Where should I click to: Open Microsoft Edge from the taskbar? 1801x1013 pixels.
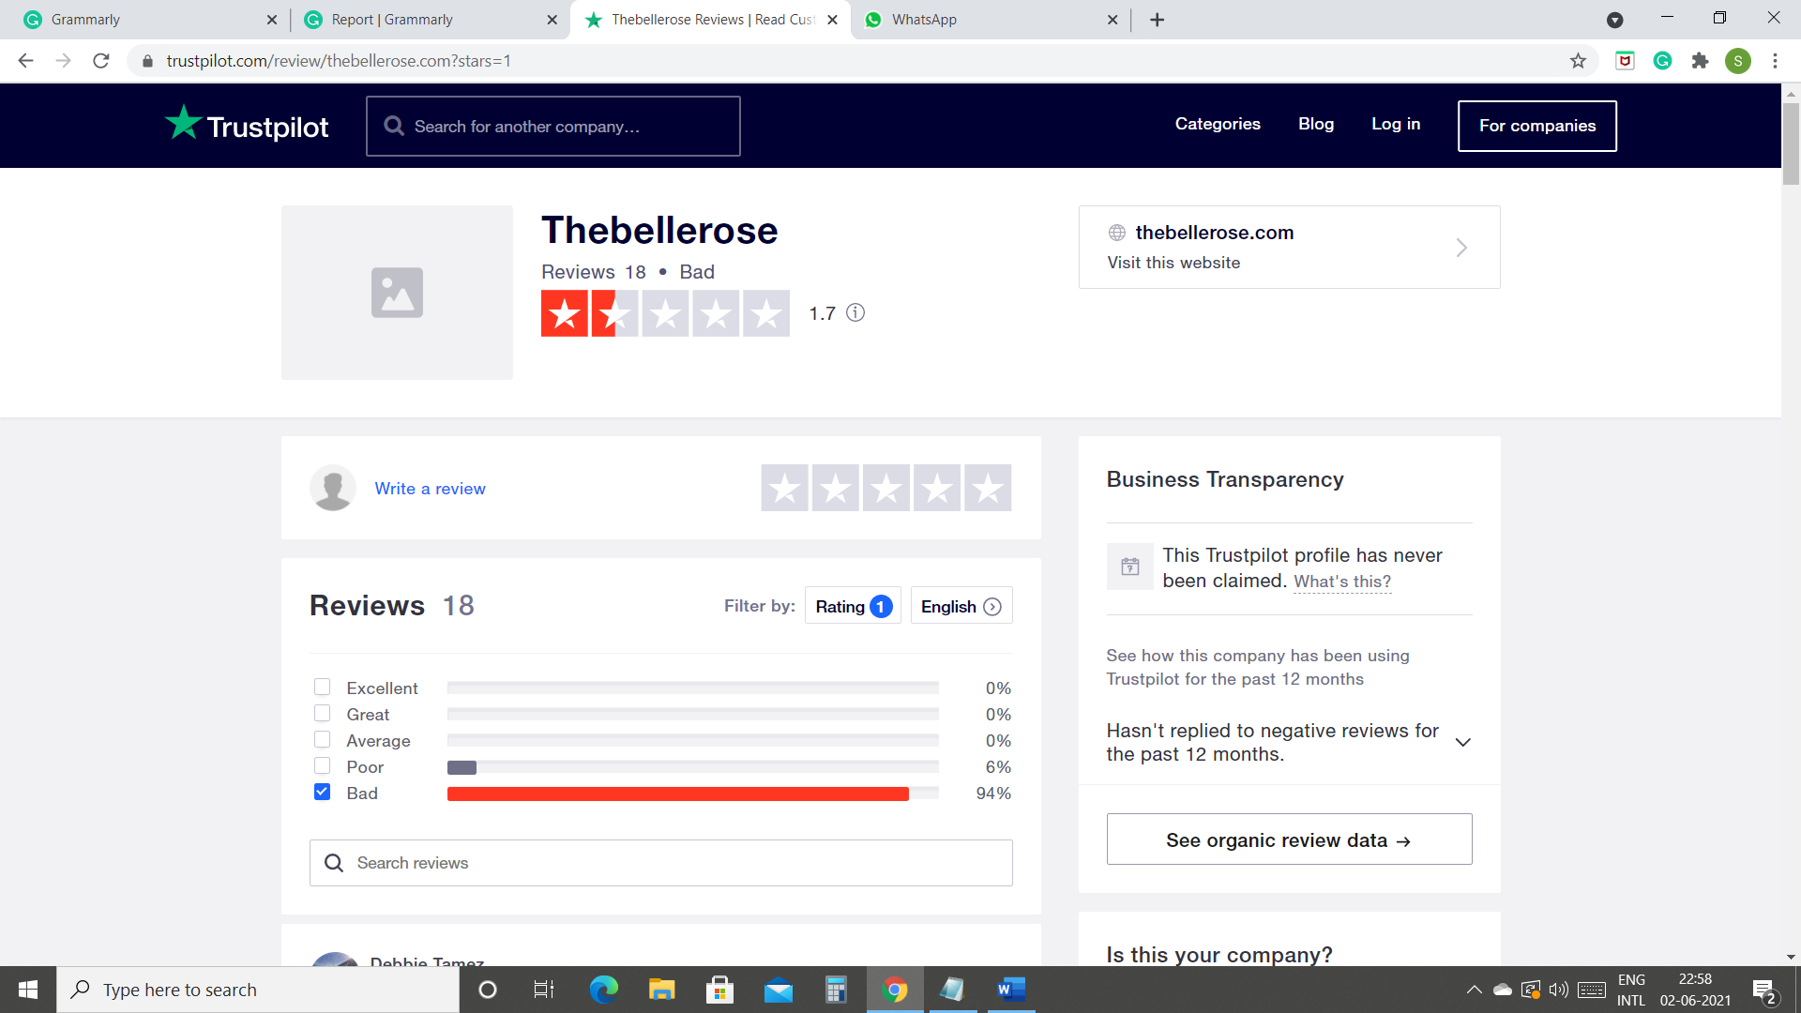tap(604, 990)
